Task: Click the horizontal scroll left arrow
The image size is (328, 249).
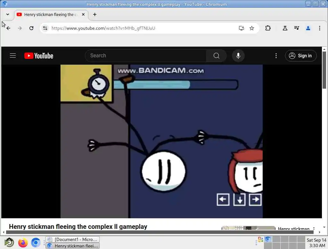Action: click(4, 232)
